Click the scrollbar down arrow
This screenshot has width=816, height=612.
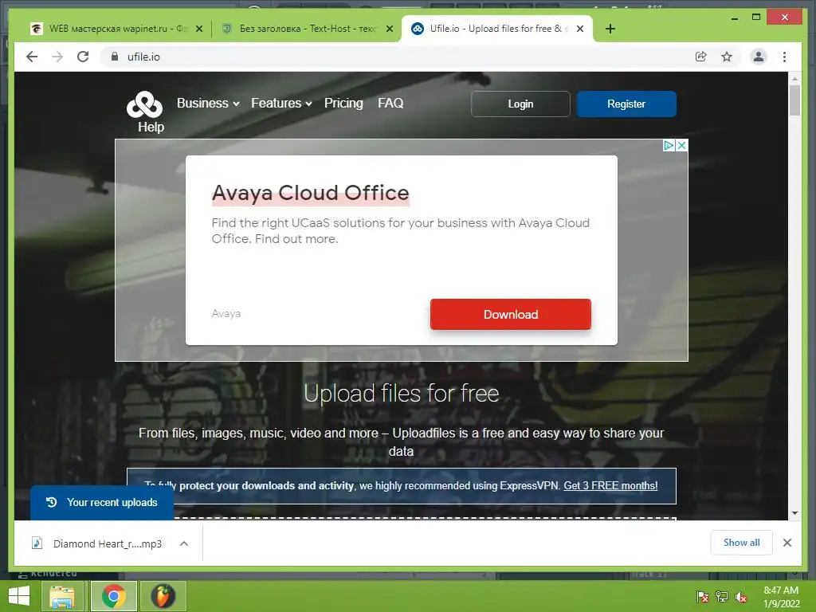pyautogui.click(x=794, y=513)
